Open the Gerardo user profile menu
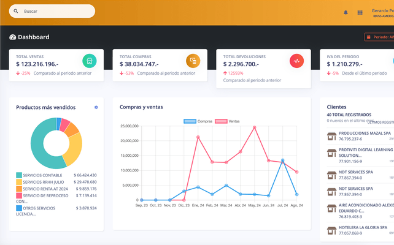 pyautogui.click(x=382, y=13)
